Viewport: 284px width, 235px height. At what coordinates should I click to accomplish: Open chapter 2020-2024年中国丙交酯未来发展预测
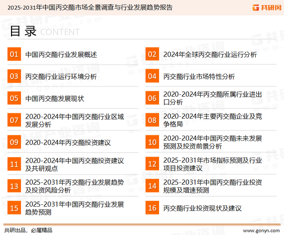[x=212, y=142]
